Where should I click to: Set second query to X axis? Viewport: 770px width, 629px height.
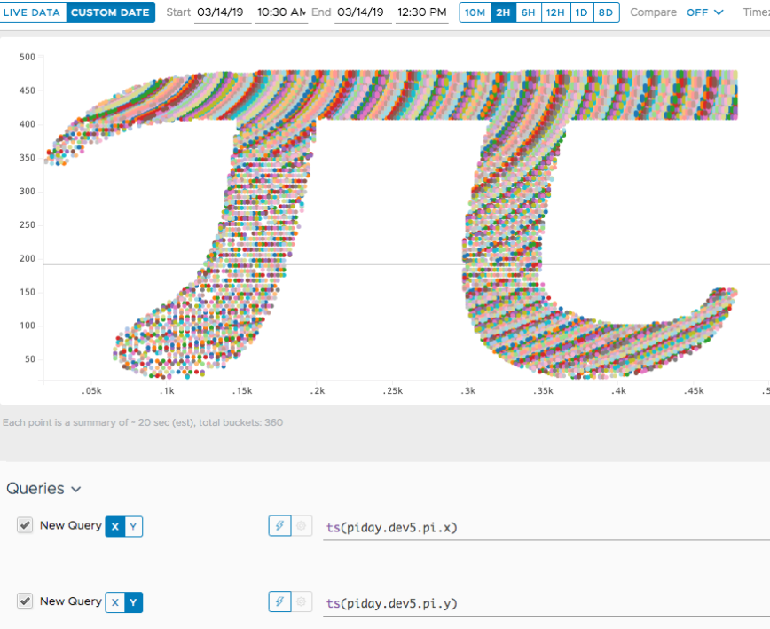(114, 602)
